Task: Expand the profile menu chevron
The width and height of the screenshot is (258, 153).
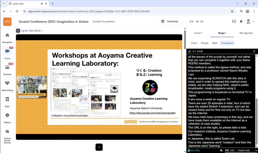Action: tap(253, 21)
